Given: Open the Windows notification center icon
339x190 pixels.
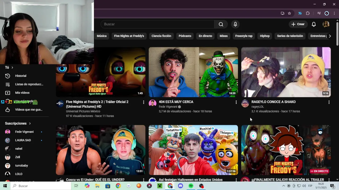Looking at the screenshot, I should [332, 186].
